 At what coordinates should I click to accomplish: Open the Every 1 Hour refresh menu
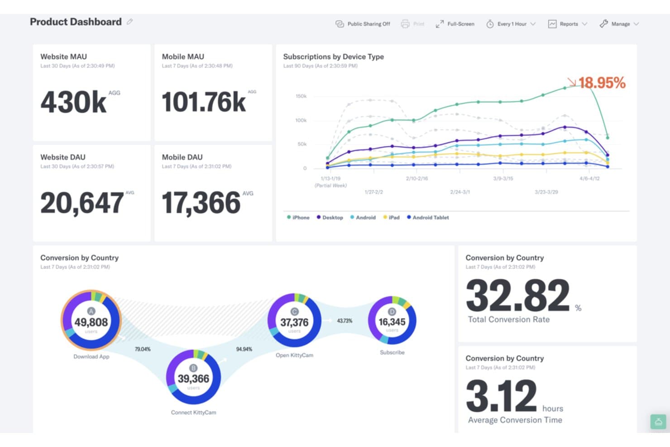tap(511, 24)
